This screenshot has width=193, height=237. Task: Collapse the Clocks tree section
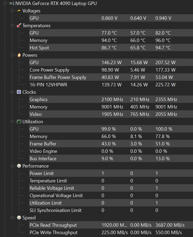point(12,92)
